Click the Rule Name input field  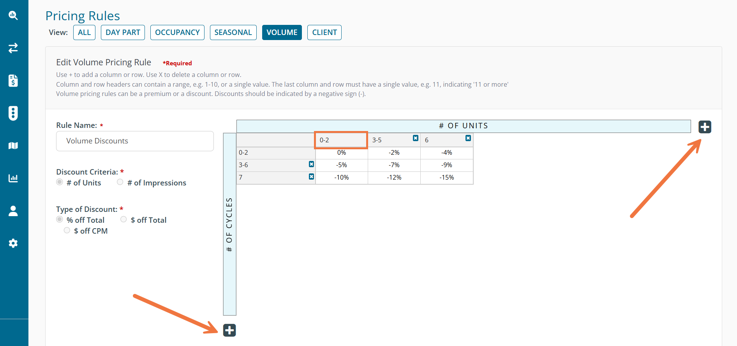[x=135, y=141]
